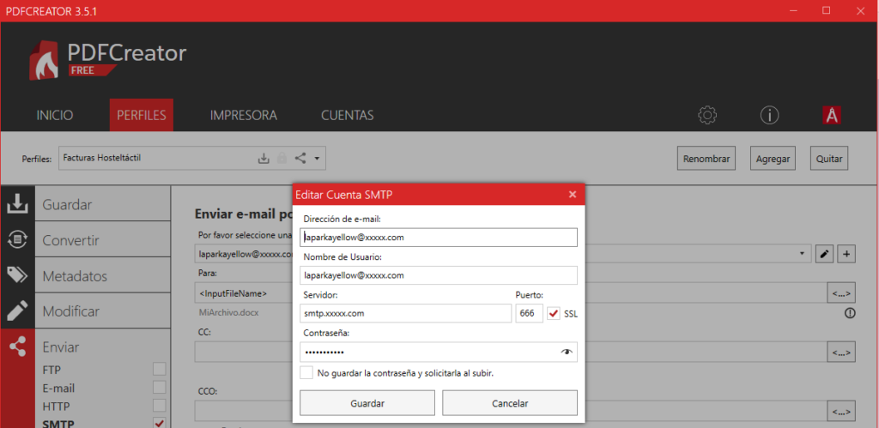879x428 pixels.
Task: Click the Modificar pencil sidebar icon
Action: click(17, 310)
